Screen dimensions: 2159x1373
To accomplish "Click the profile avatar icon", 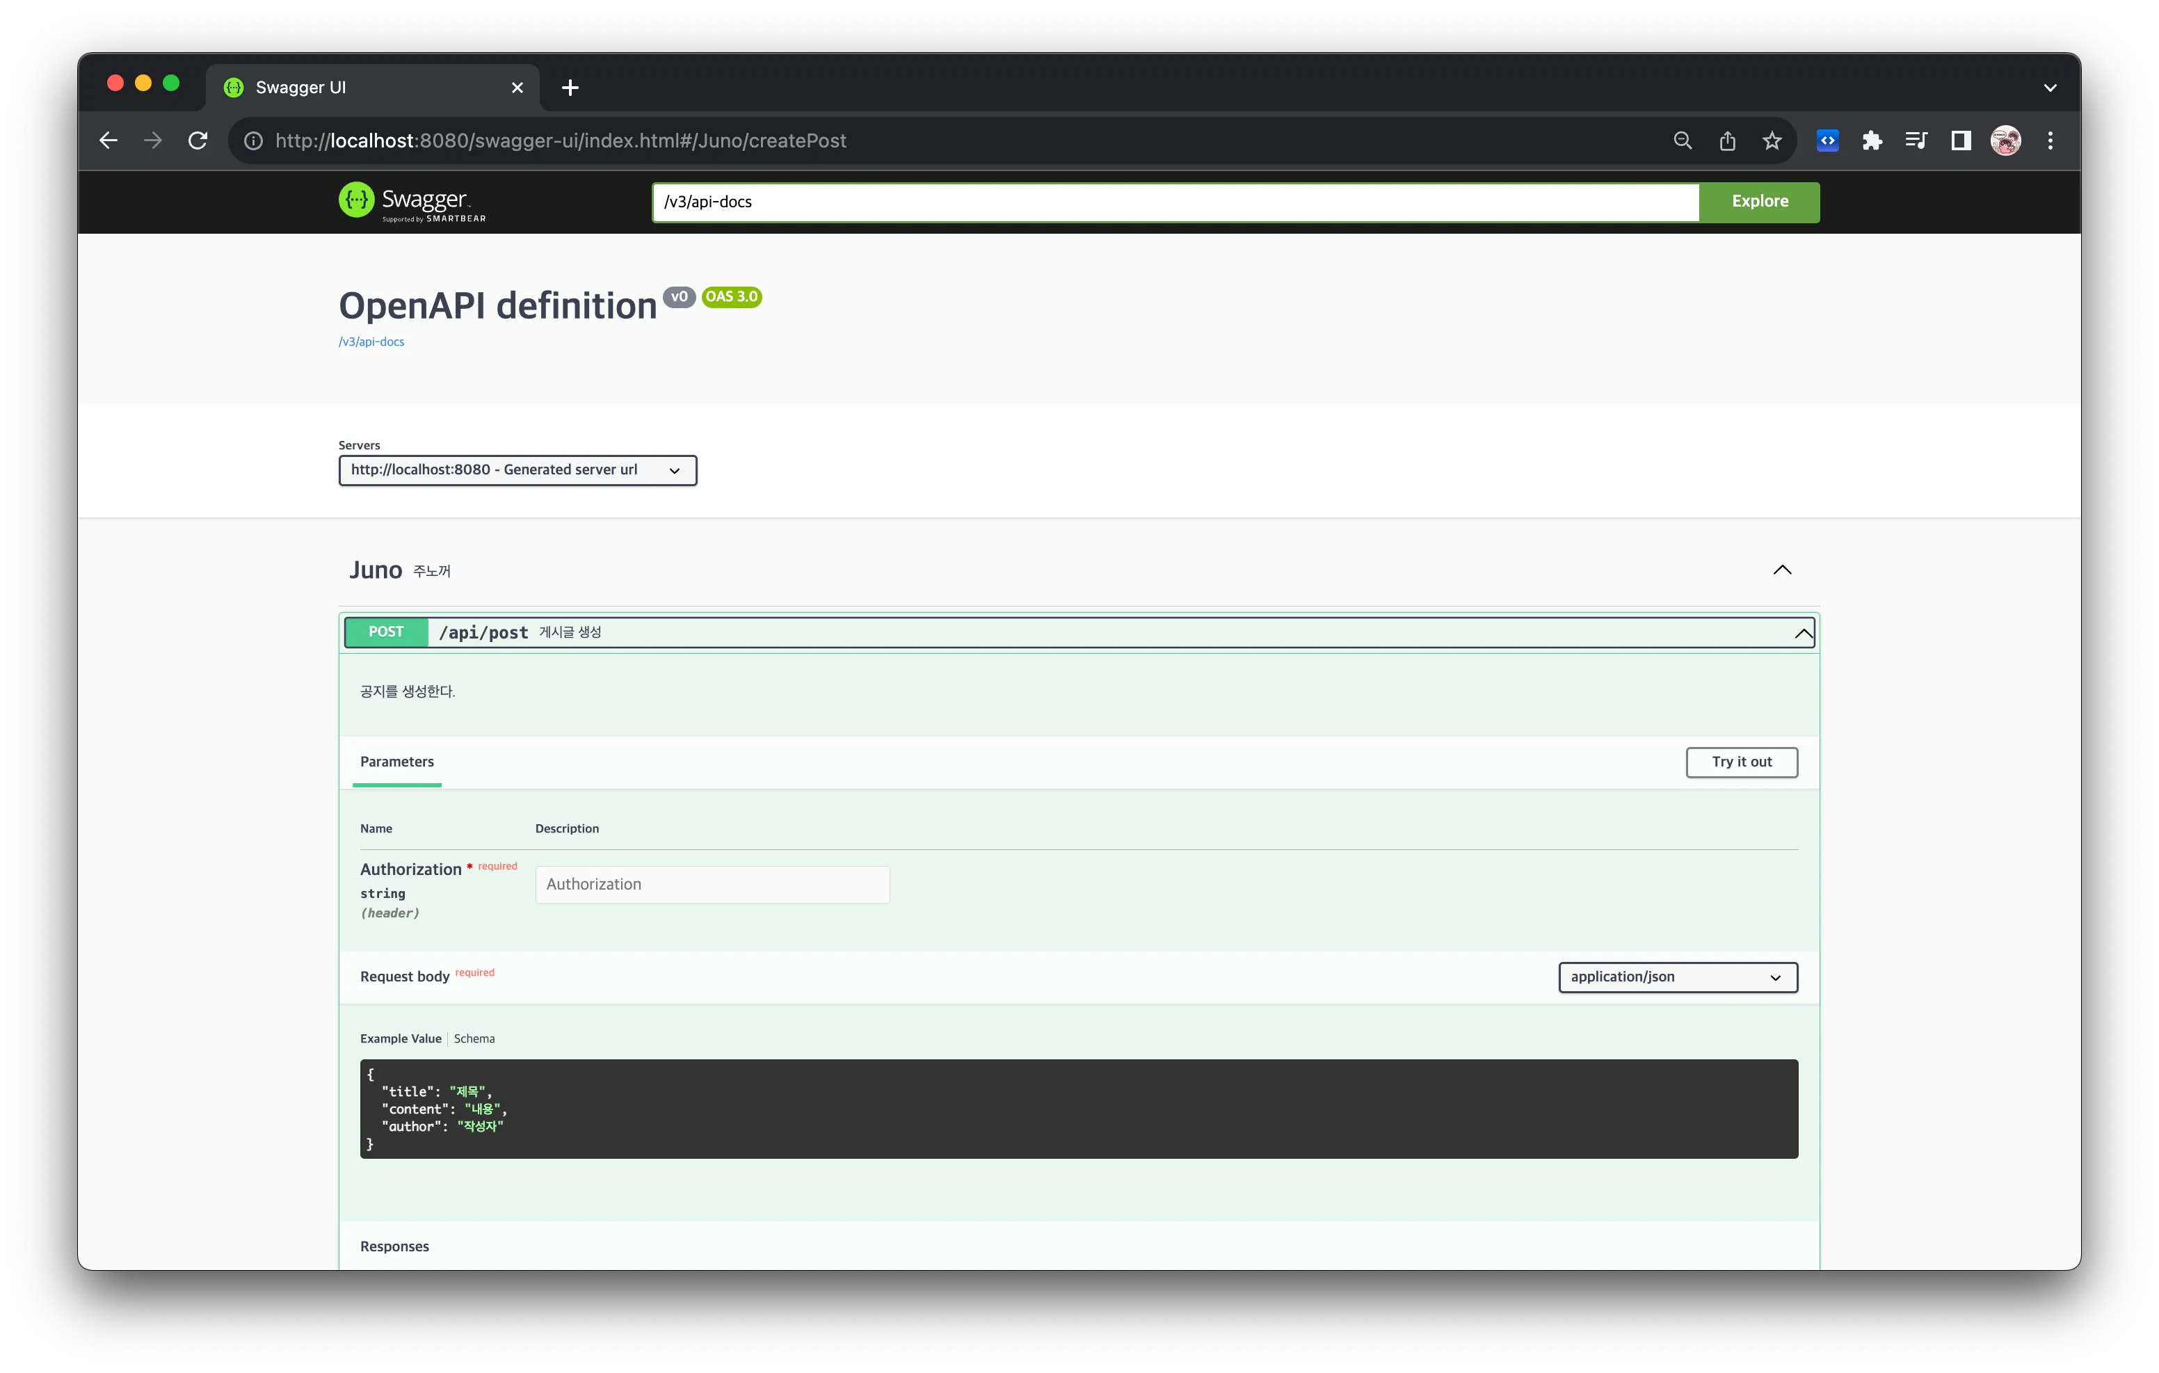I will tap(2005, 140).
